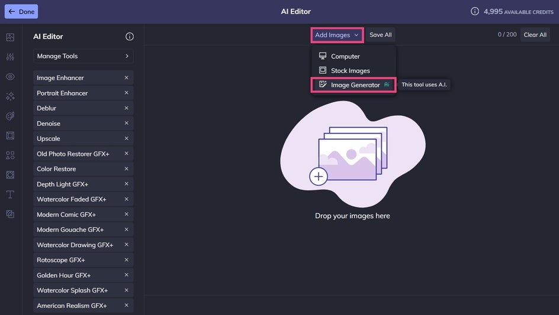Remove Depth Light GFX+ tool
This screenshot has width=559, height=315.
point(126,184)
